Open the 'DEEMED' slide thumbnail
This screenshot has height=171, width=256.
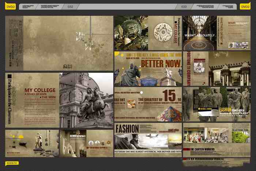[x=87, y=144]
